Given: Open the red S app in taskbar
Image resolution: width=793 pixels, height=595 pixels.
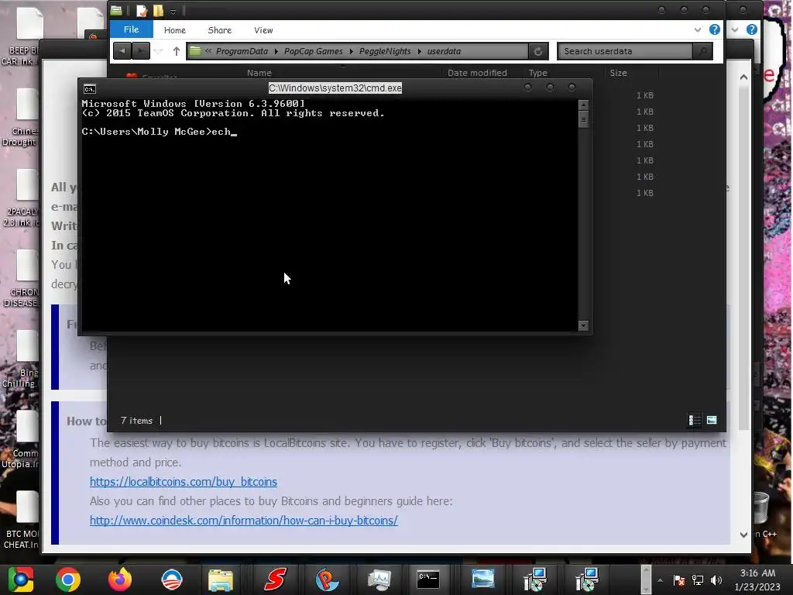Looking at the screenshot, I should pos(275,580).
